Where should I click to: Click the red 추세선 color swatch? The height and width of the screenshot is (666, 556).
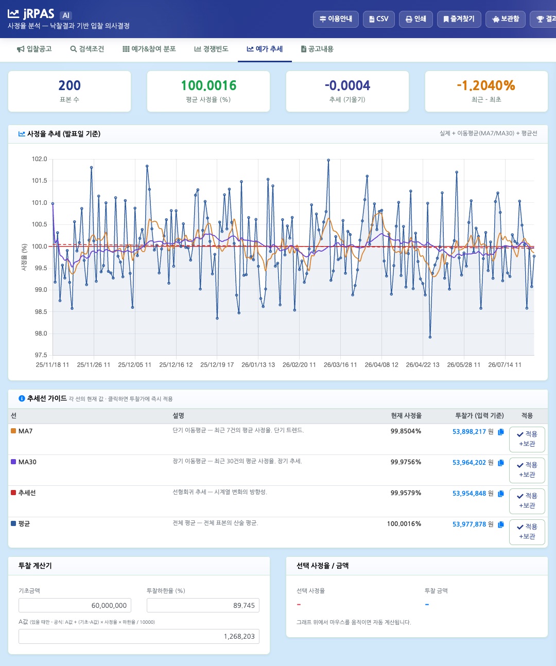click(13, 493)
